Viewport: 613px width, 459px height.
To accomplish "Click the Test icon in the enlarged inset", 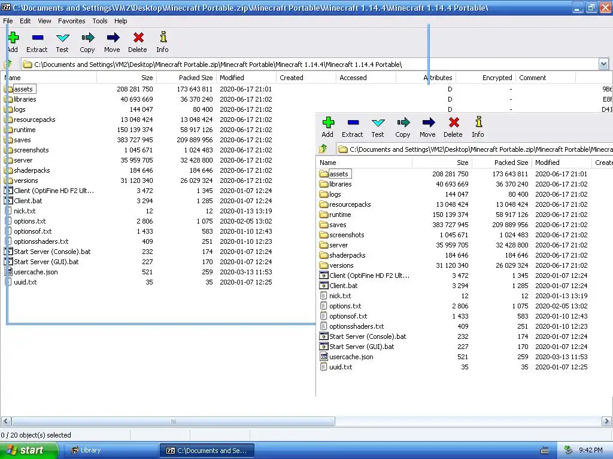I will (x=378, y=123).
